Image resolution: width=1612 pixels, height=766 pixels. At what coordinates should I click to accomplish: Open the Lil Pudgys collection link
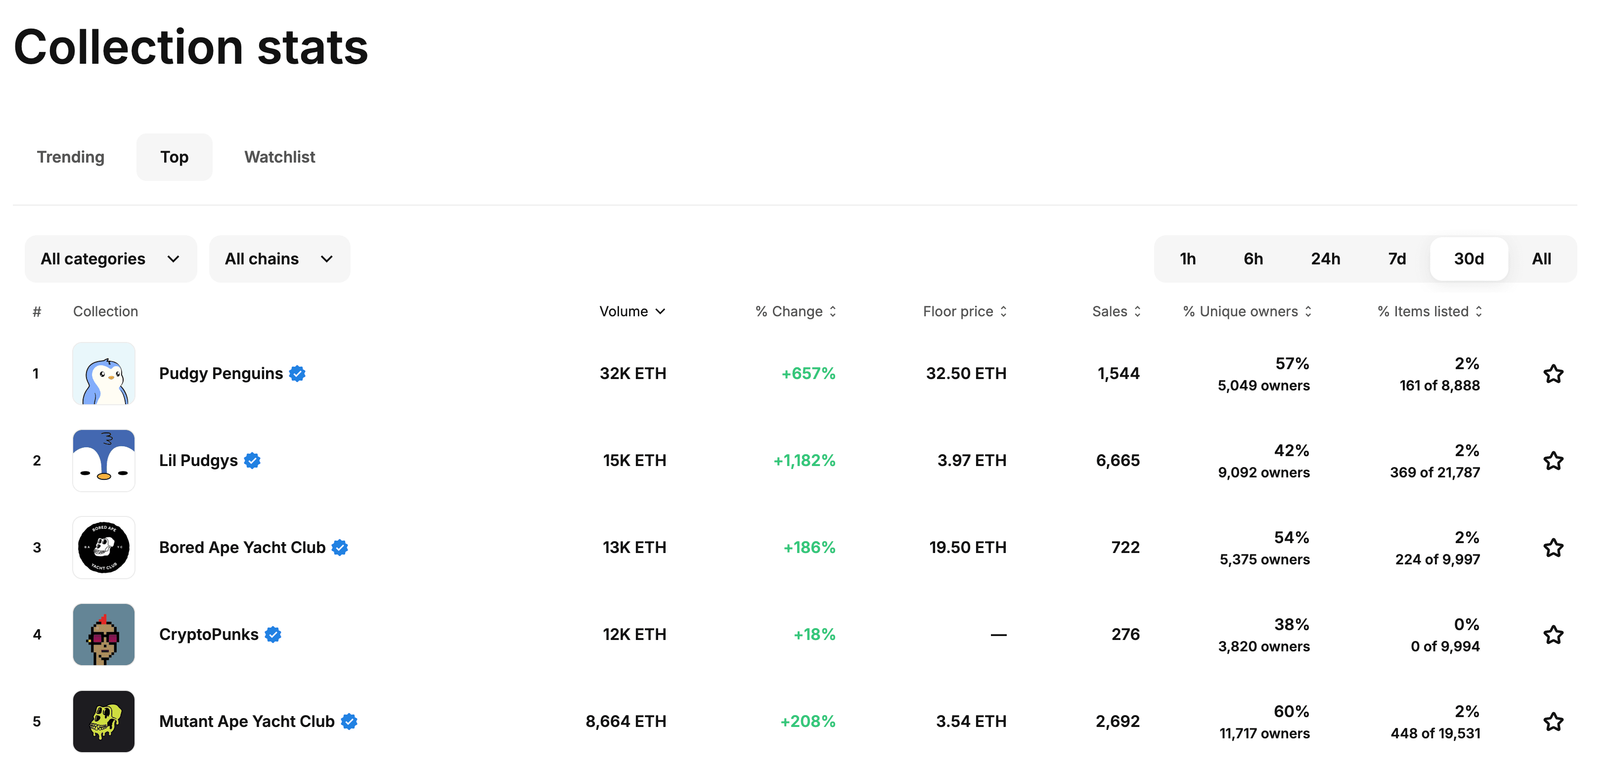[x=198, y=460]
